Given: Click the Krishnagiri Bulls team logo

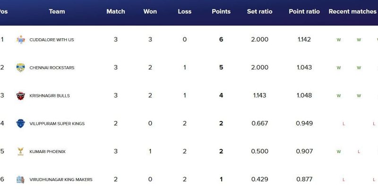Looking at the screenshot, I should (20, 95).
